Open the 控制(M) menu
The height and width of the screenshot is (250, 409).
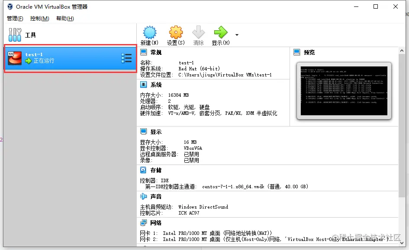[39, 19]
